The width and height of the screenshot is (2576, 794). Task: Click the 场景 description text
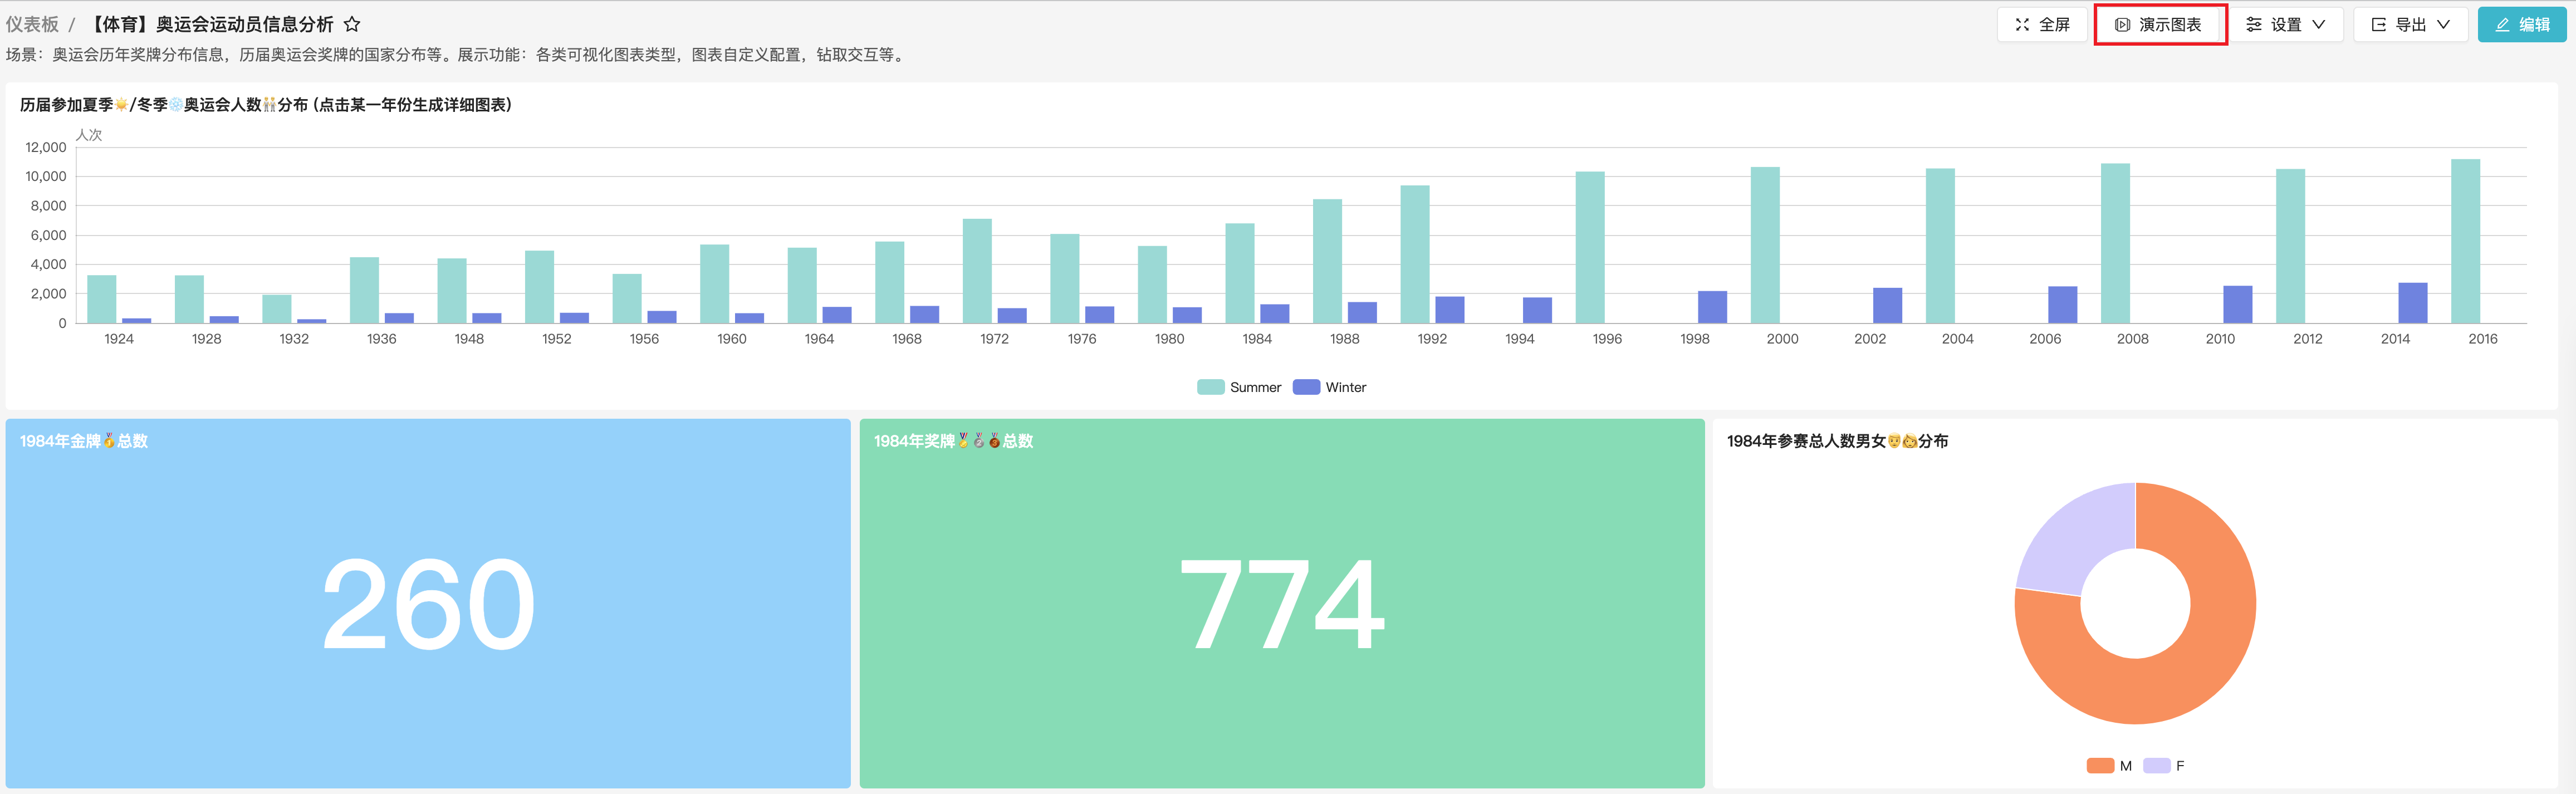[x=457, y=55]
